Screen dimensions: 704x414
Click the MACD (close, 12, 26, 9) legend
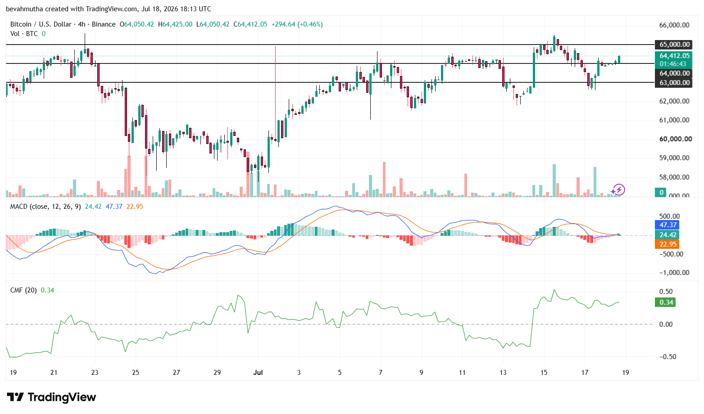point(45,207)
